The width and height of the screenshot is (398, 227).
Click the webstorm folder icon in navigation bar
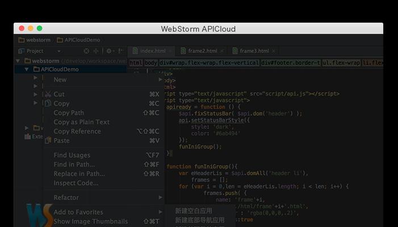click(x=22, y=40)
